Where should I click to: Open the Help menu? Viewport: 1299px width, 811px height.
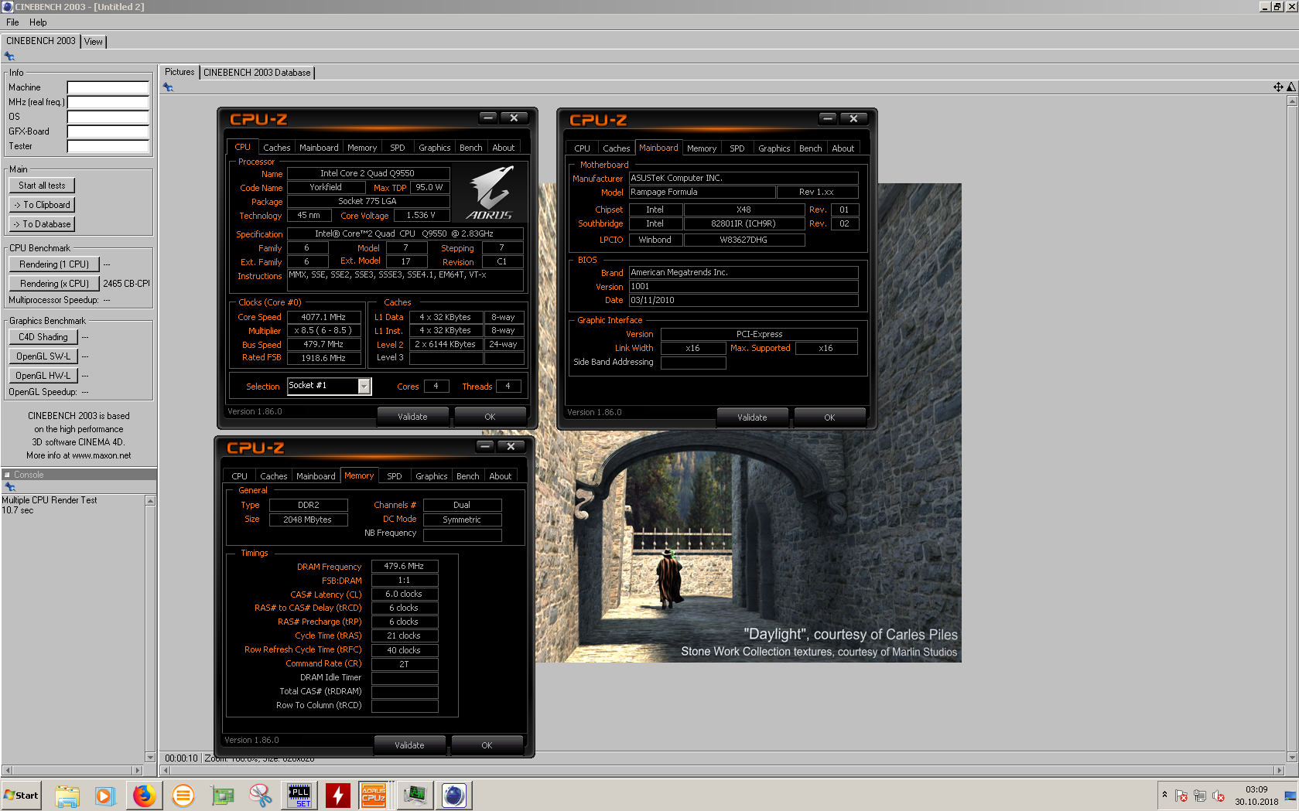point(38,22)
